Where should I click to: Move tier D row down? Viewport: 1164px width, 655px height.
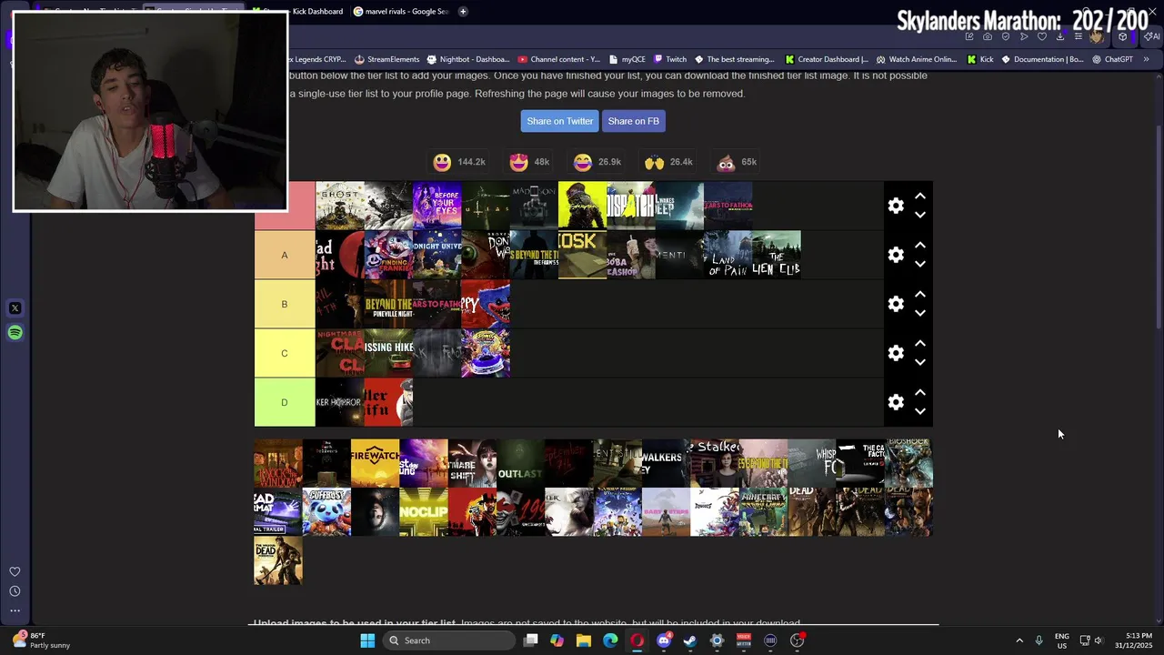(x=920, y=412)
